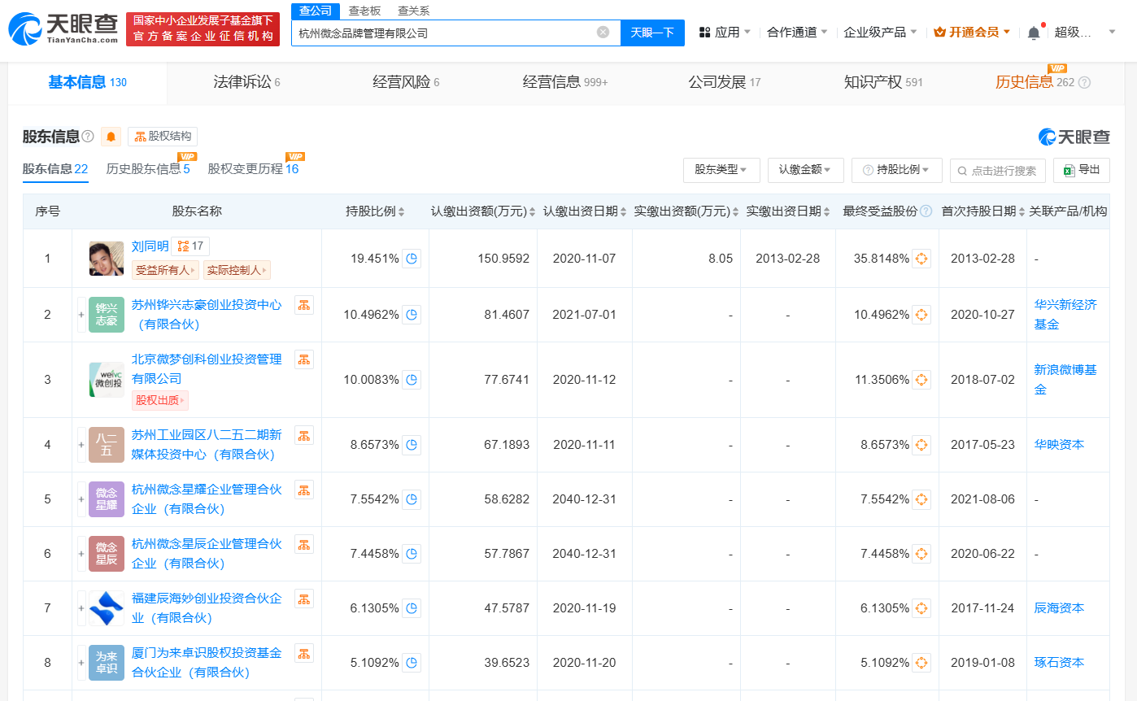This screenshot has width=1137, height=701.
Task: Switch to the 法律诉讼 tab
Action: click(x=247, y=82)
